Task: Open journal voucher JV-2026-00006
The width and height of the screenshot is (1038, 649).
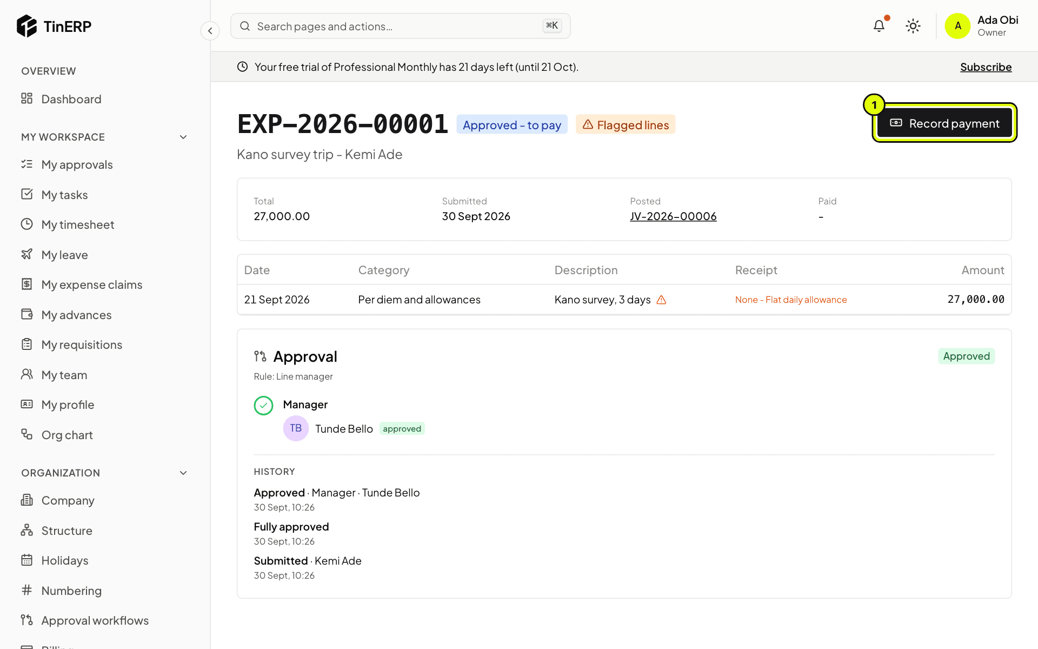Action: (x=673, y=216)
